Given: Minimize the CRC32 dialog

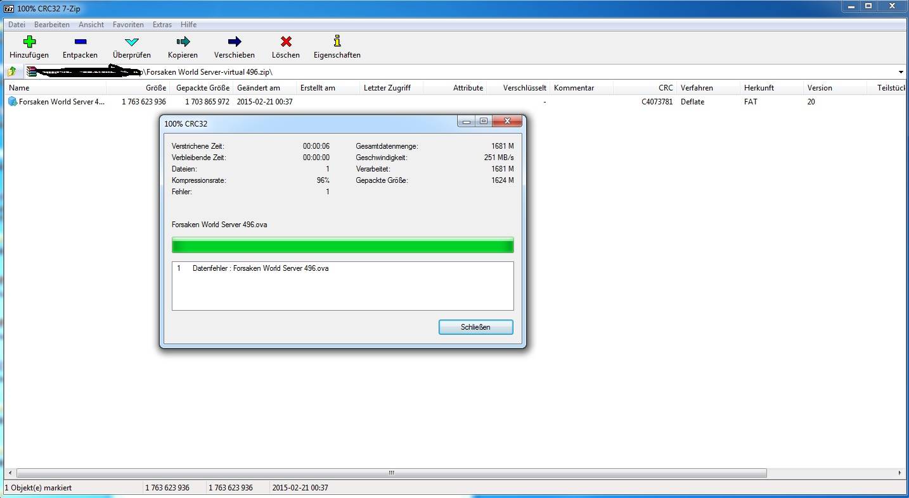Looking at the screenshot, I should coord(467,121).
